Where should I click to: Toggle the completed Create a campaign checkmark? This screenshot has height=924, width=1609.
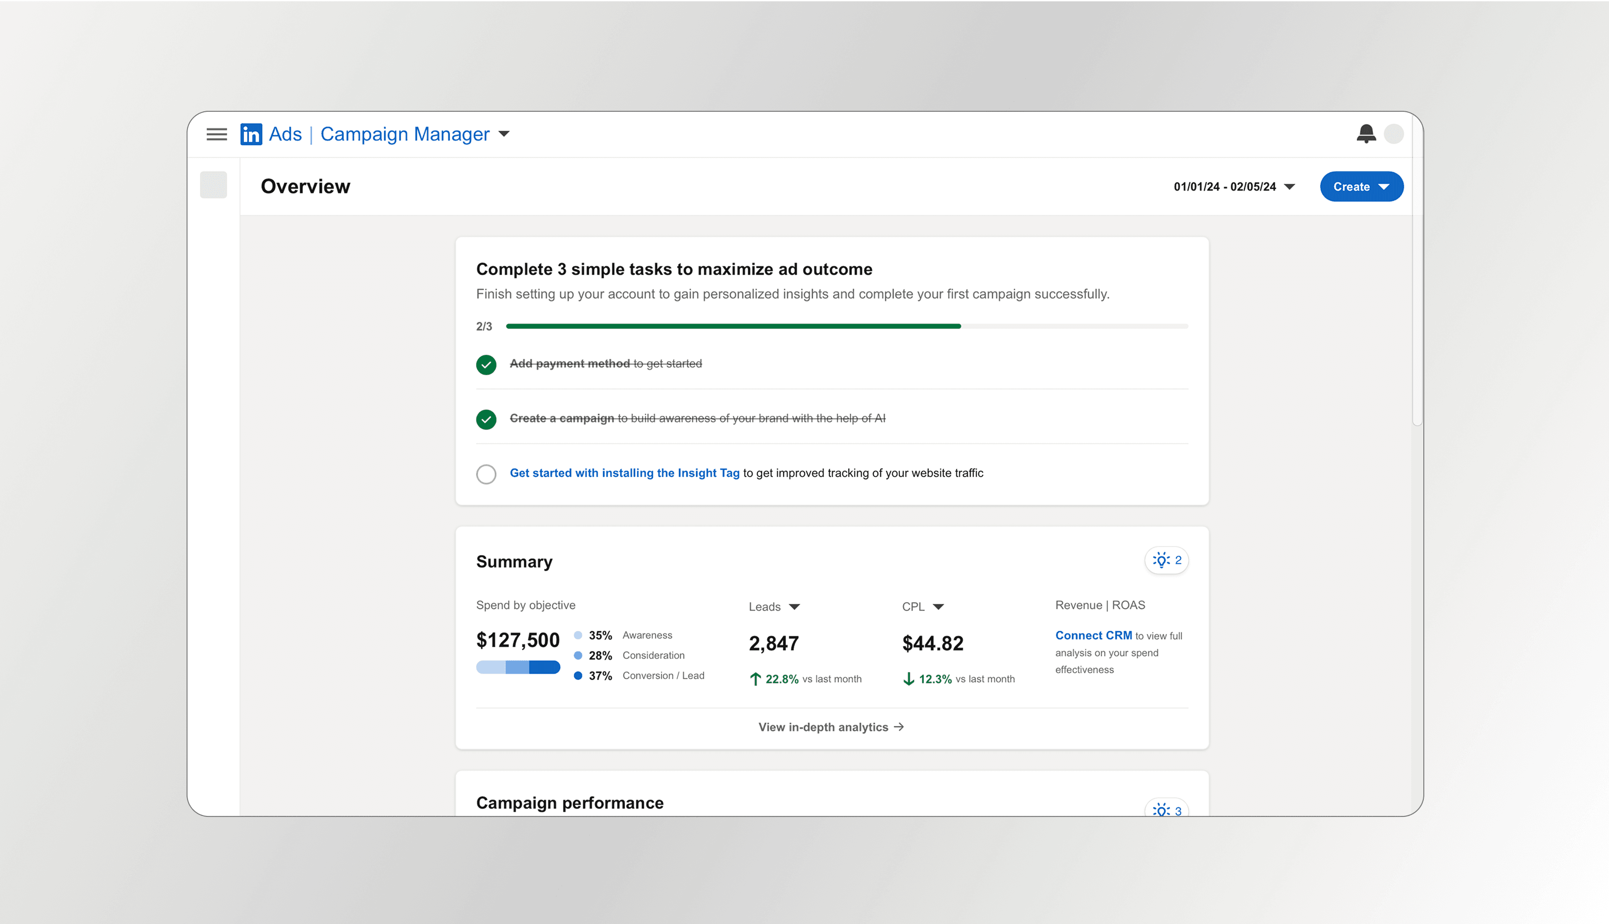coord(486,419)
